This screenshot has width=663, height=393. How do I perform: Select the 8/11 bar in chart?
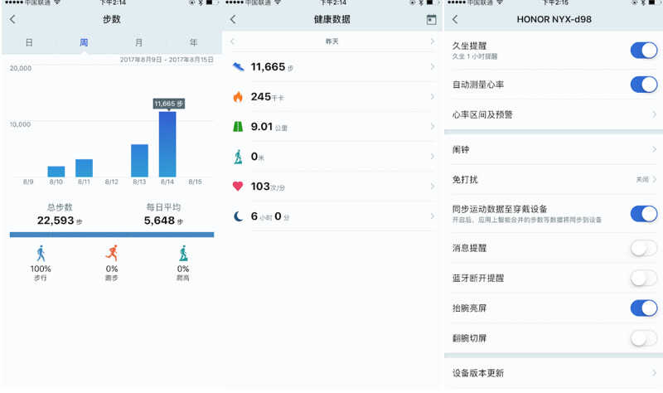point(84,168)
